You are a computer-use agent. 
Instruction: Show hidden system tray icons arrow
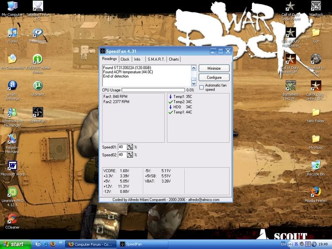pos(290,244)
